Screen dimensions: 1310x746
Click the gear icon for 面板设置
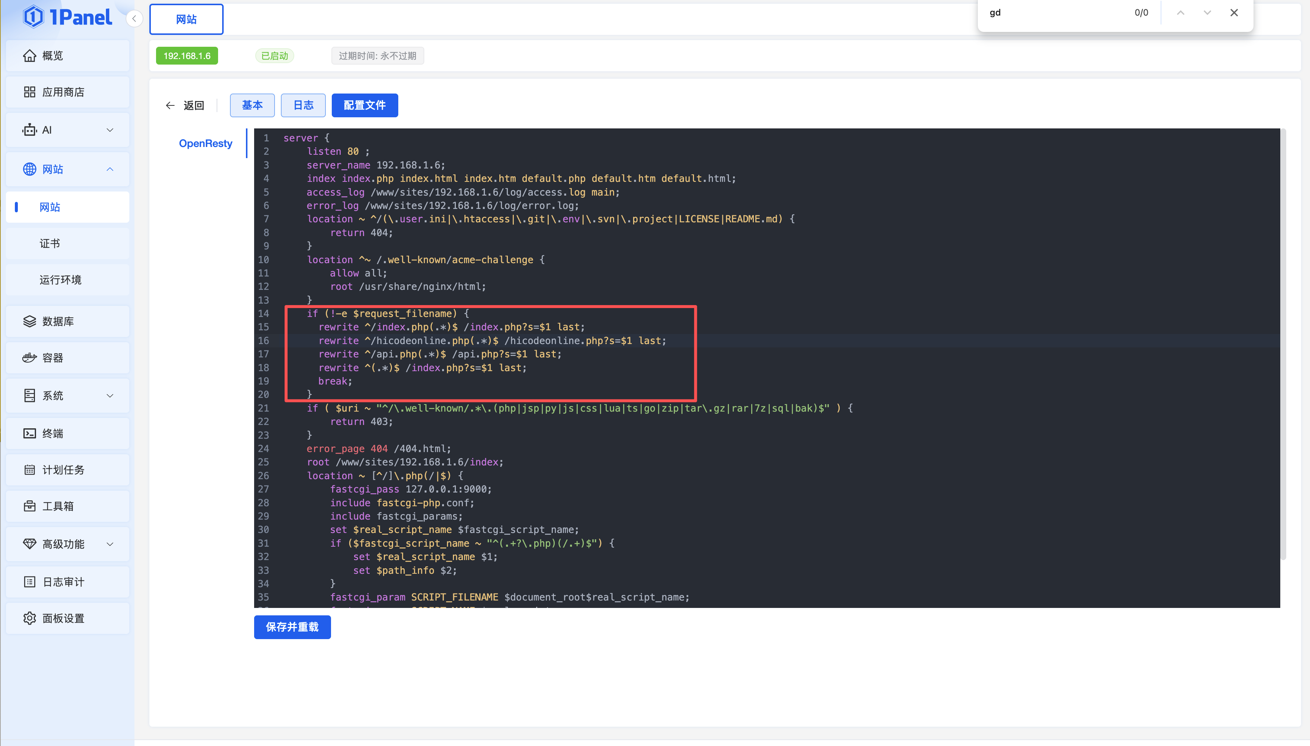coord(29,618)
